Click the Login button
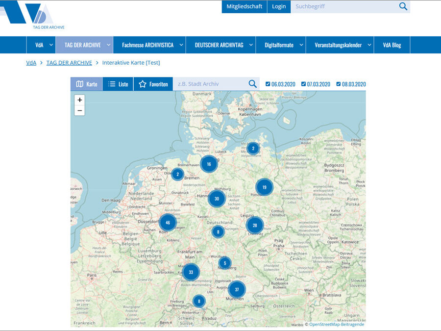 pos(279,6)
